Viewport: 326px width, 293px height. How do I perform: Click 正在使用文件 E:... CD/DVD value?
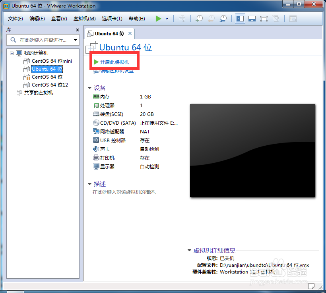[x=159, y=123]
